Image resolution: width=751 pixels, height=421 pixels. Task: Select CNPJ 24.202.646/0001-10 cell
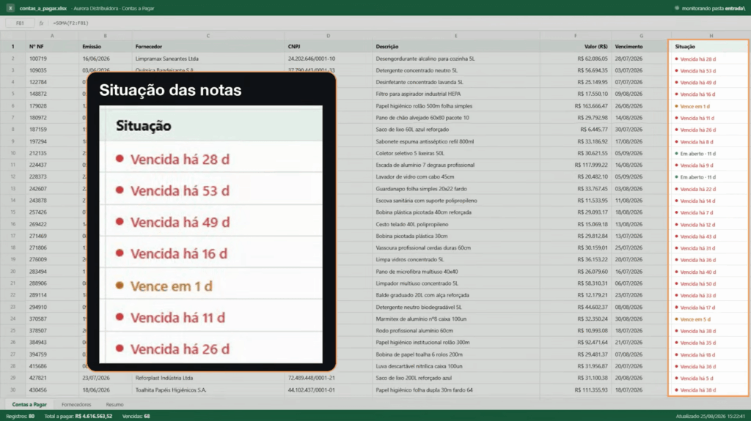(328, 59)
